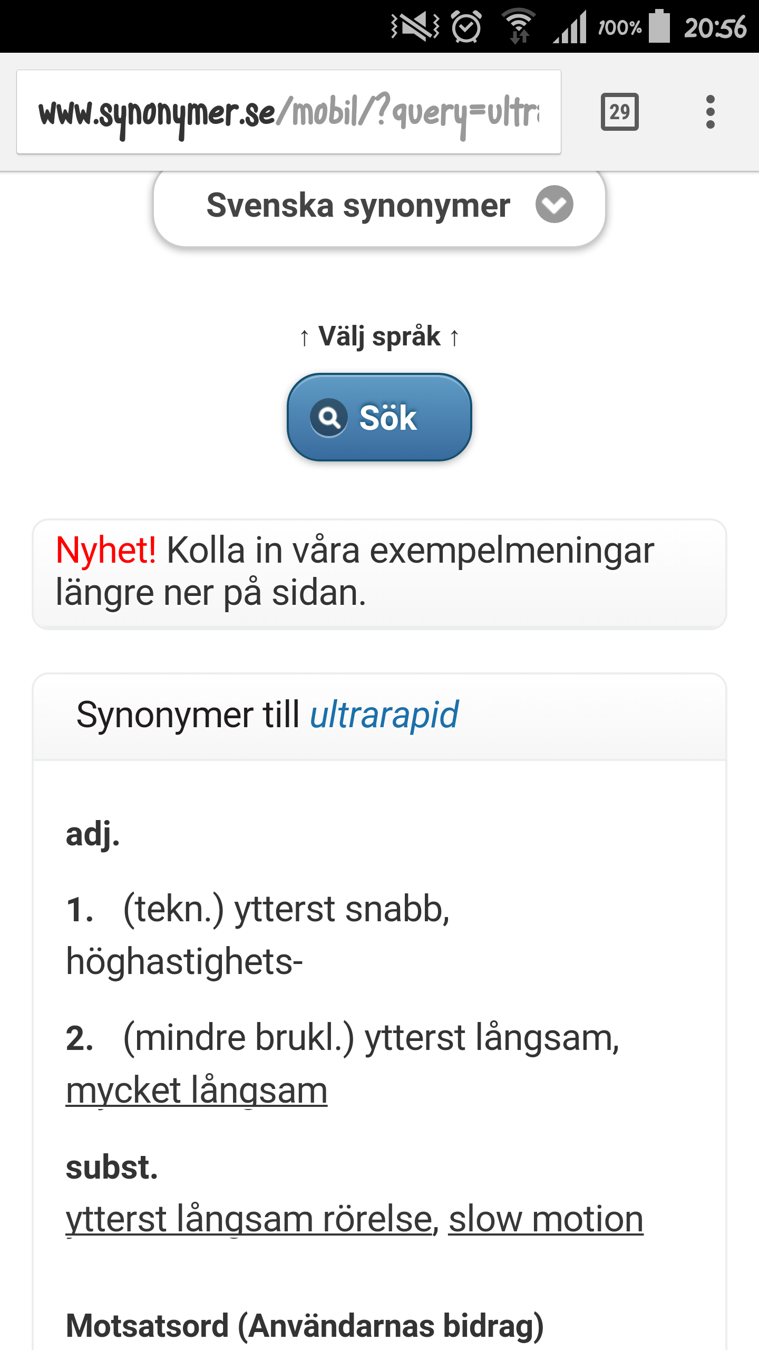Screen dimensions: 759x1350
Task: Tap the alarm clock status bar icon
Action: click(x=466, y=26)
